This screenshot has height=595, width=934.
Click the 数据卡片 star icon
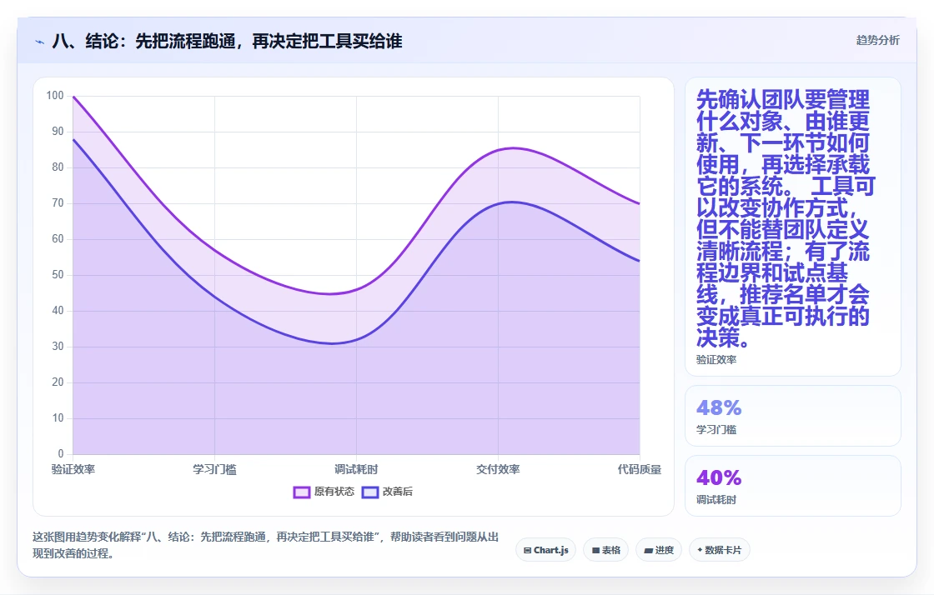tap(700, 550)
